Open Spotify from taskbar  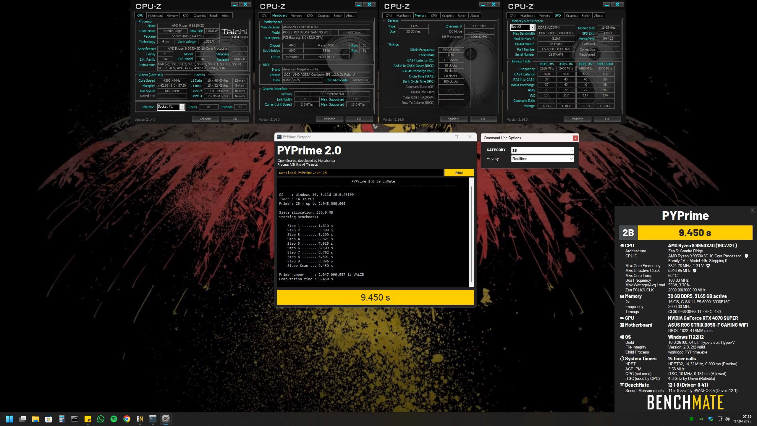click(x=114, y=419)
